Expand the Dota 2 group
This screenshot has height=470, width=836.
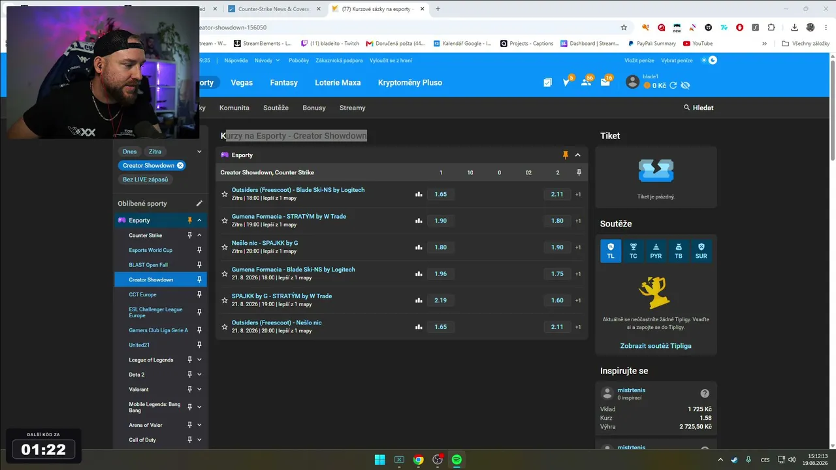[199, 375]
